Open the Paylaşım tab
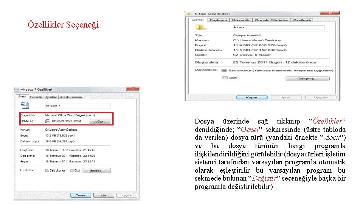 tap(218, 20)
